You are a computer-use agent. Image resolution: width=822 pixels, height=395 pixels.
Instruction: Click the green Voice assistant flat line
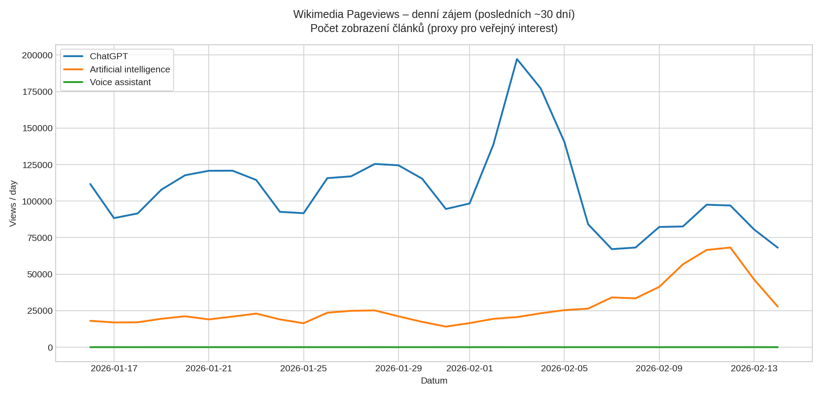pyautogui.click(x=395, y=347)
